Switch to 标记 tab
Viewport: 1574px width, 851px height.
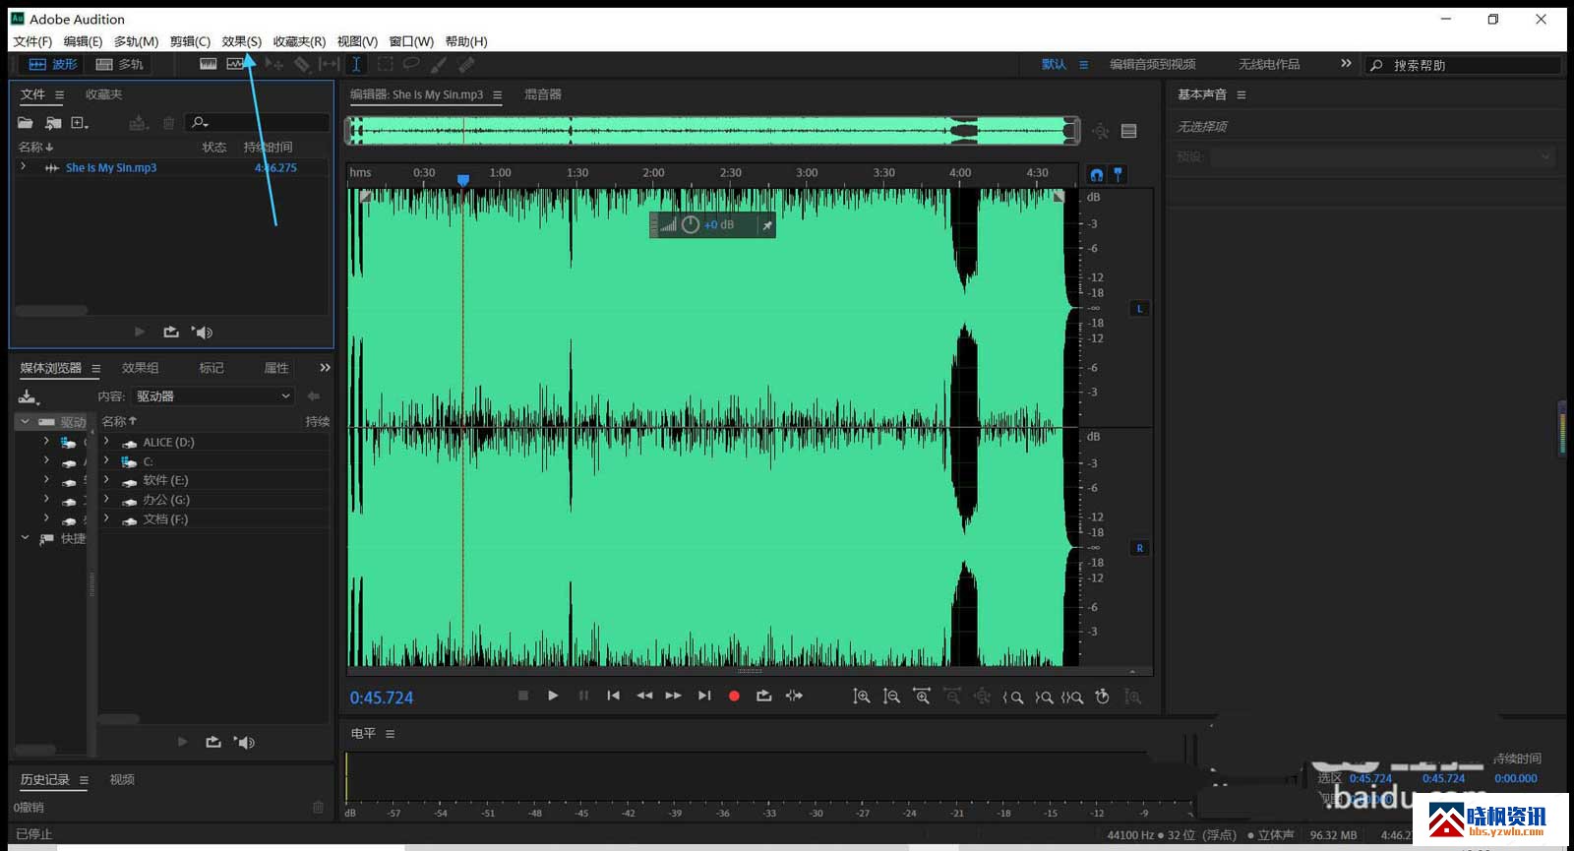212,368
